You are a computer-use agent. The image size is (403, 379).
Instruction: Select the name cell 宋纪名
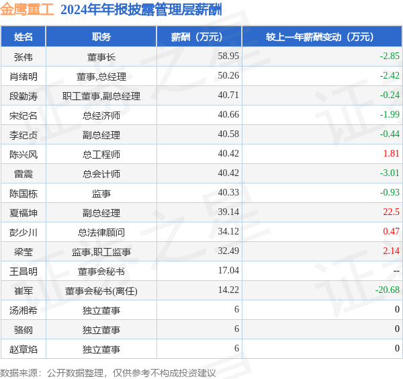coord(24,116)
